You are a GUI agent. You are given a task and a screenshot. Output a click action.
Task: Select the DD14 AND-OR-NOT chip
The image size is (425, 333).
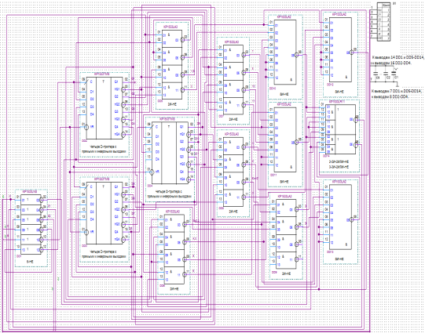[x=340, y=129]
